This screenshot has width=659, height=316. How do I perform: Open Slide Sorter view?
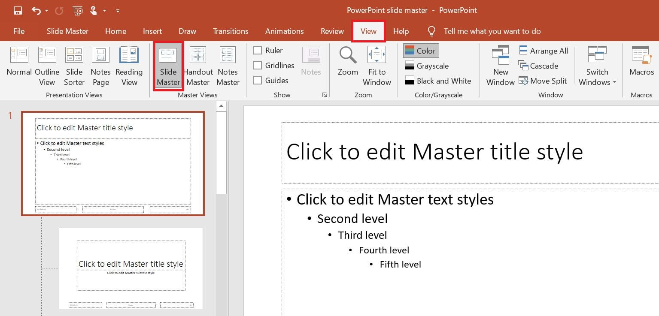(x=74, y=66)
